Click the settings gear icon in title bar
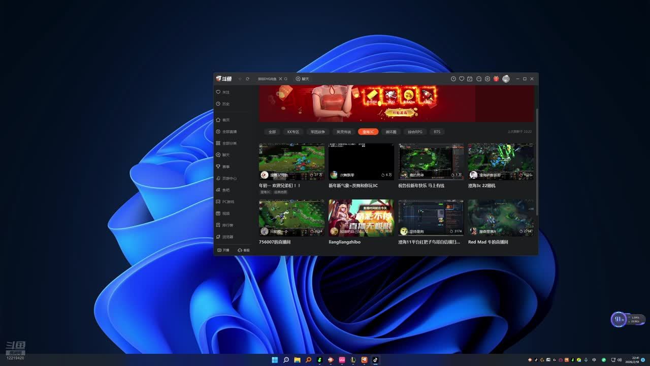This screenshot has width=650, height=366. 487,79
